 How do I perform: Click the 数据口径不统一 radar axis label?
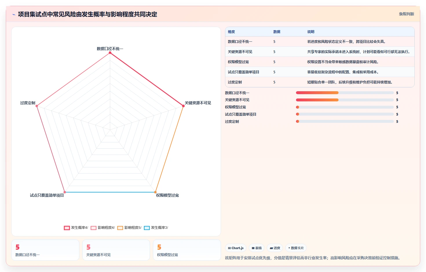click(x=110, y=49)
